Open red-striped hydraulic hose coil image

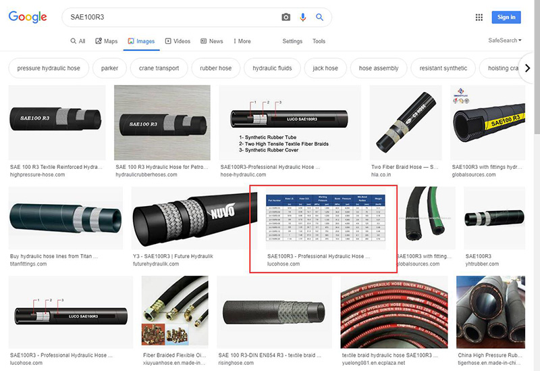[x=394, y=312]
